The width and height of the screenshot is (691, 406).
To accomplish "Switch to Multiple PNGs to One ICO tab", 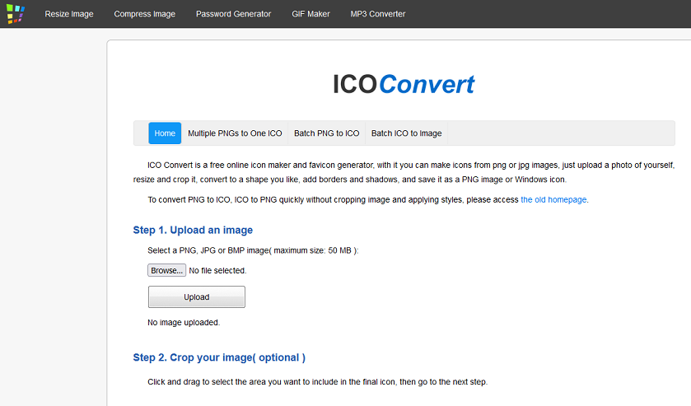I will pos(235,133).
